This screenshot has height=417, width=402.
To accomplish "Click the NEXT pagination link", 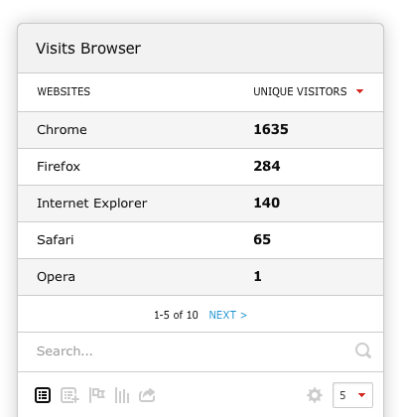I will 227,315.
